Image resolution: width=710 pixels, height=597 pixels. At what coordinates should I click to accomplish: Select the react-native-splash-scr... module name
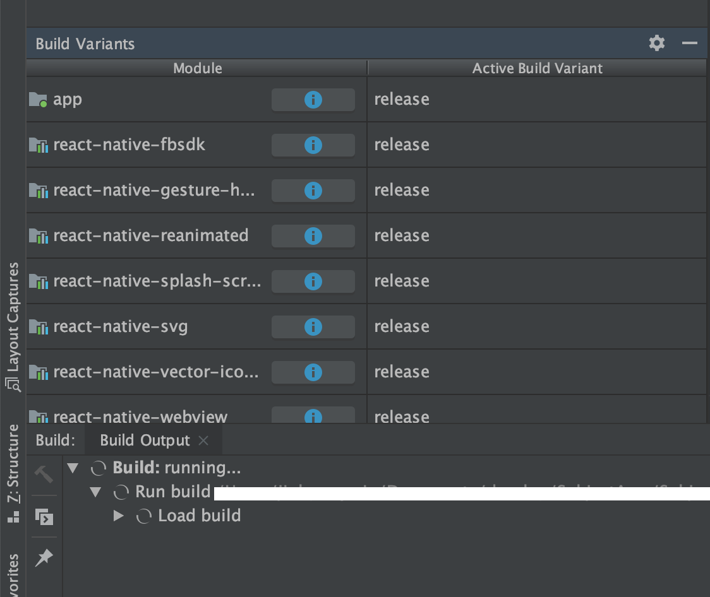pos(157,281)
